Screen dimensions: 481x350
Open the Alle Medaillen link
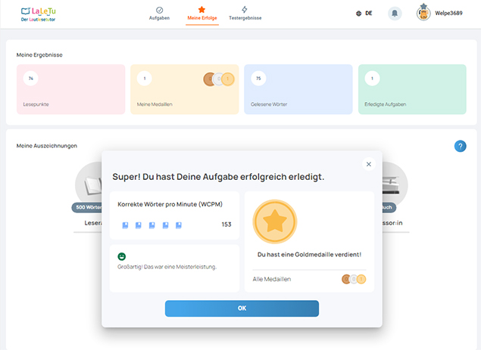coord(272,279)
